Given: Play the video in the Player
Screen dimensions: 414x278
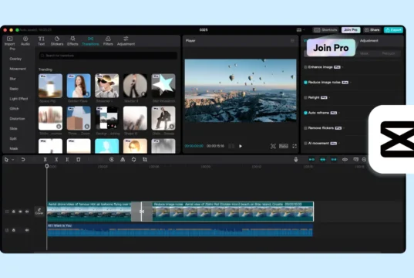Looking at the screenshot, I should click(241, 146).
